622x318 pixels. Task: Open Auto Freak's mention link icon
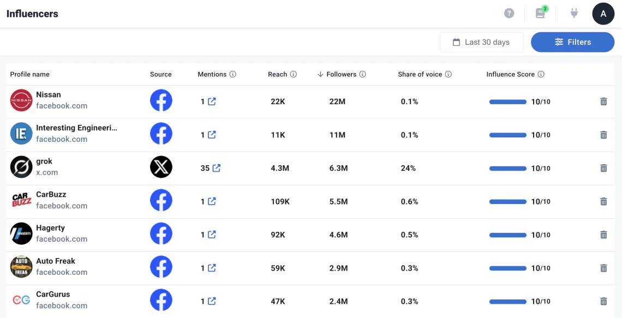click(x=212, y=268)
